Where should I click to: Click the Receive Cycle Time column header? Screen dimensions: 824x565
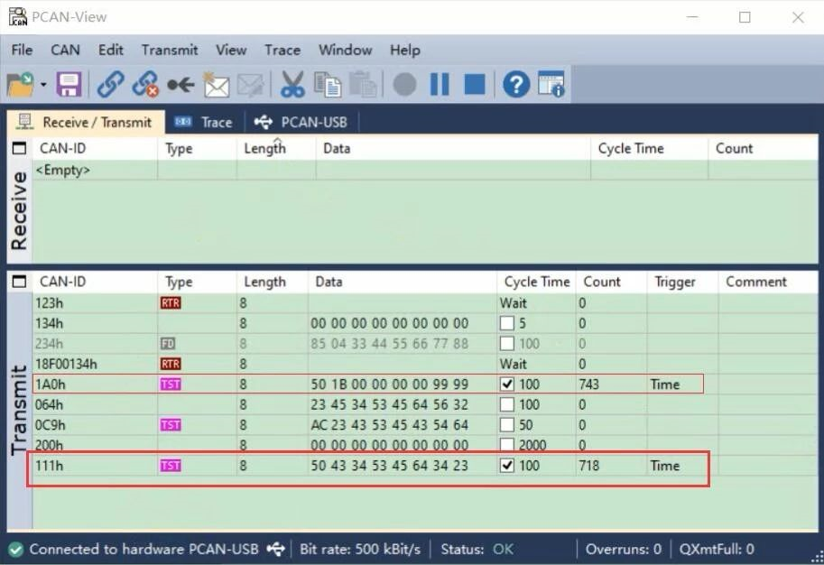click(x=649, y=149)
